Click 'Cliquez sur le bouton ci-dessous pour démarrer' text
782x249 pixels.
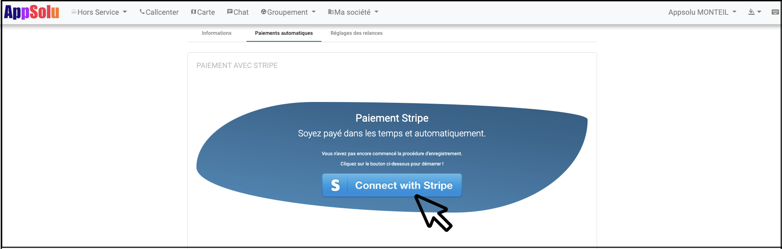pos(392,164)
